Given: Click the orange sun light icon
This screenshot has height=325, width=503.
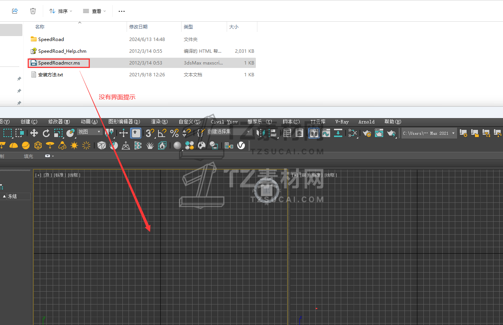Looking at the screenshot, I should pyautogui.click(x=74, y=145).
